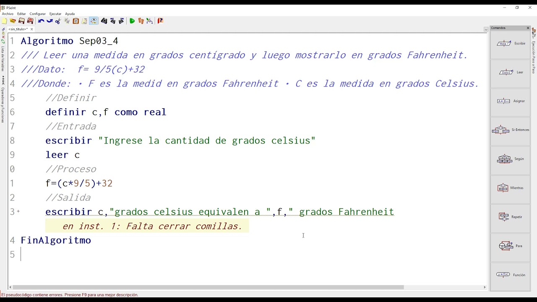
Task: Open Find with the binoculars icon
Action: [104, 21]
